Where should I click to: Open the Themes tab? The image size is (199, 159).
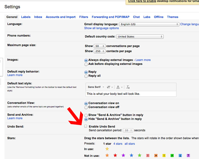(172, 17)
